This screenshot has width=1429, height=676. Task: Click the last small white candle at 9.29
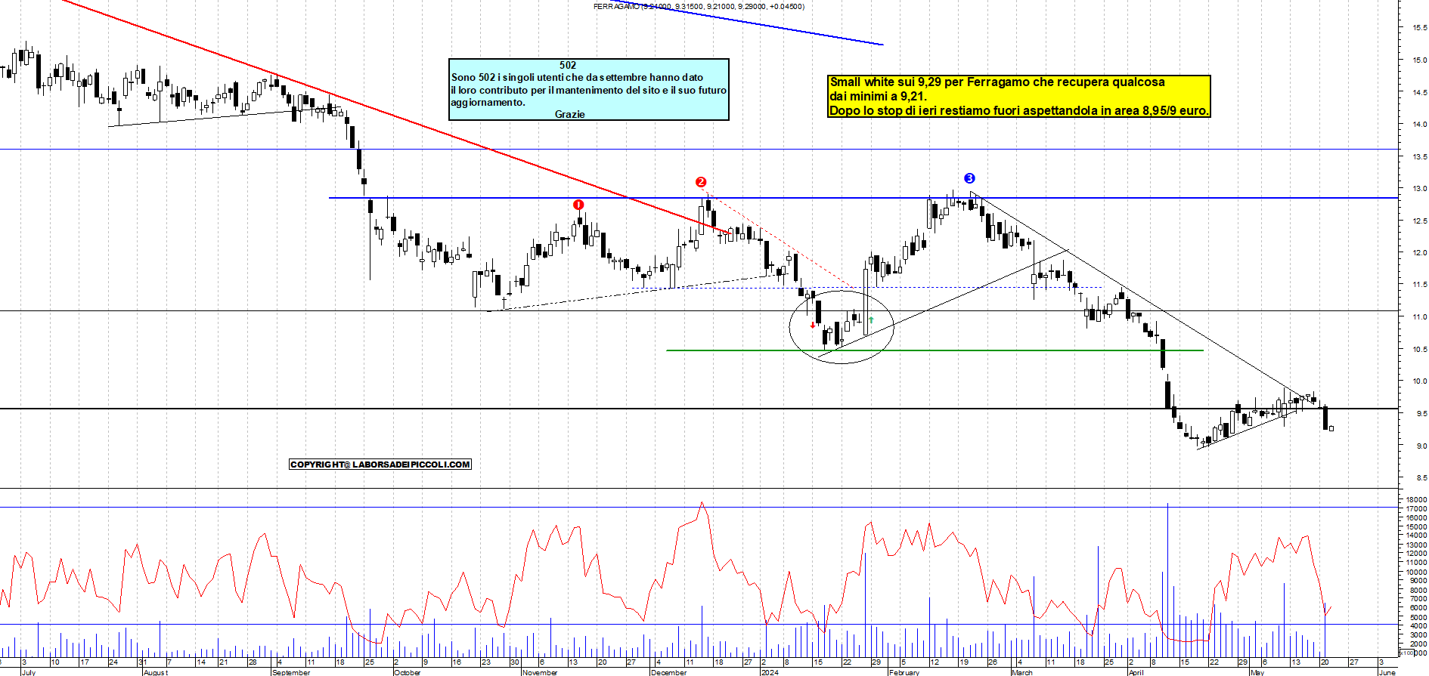click(x=1331, y=428)
